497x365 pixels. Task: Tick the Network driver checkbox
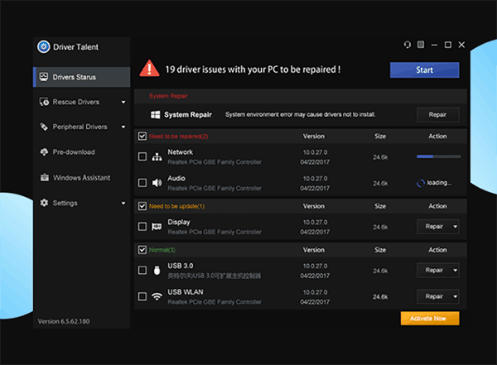point(142,156)
